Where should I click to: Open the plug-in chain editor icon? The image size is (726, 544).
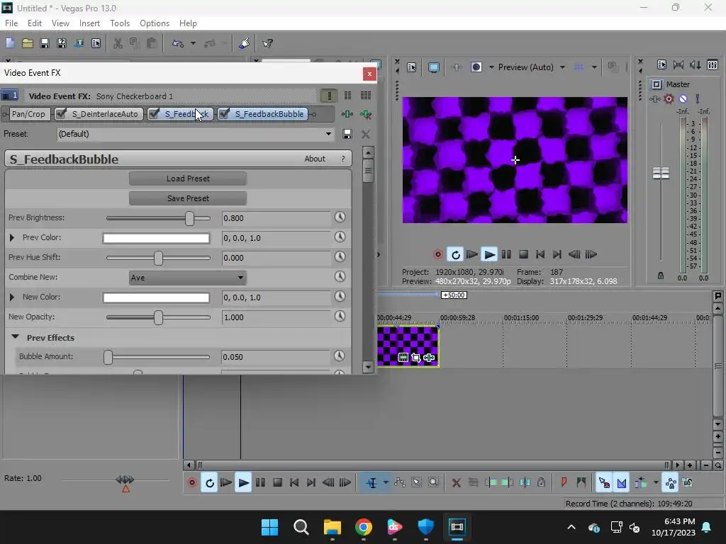tap(347, 114)
